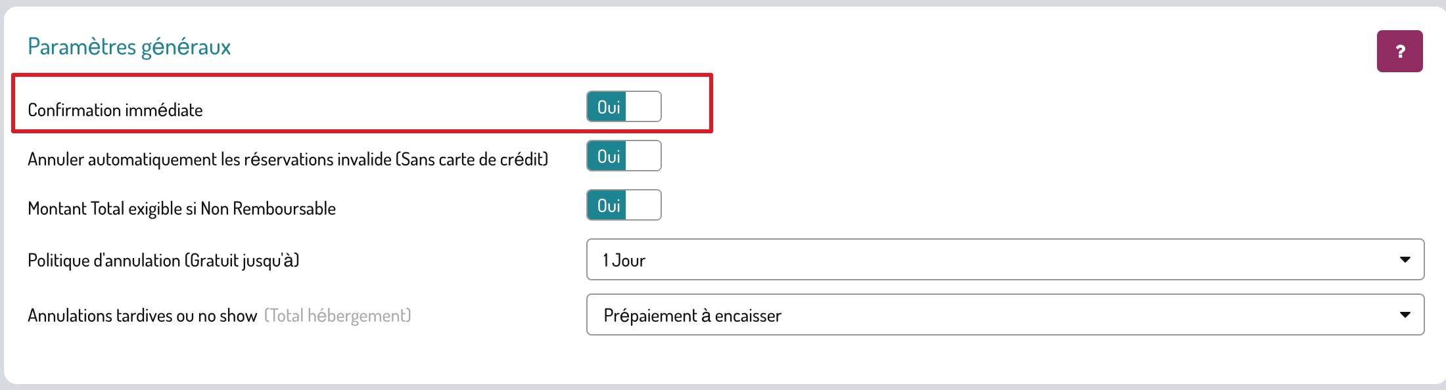Click the Confirmation immédiate label
The width and height of the screenshot is (1446, 390).
tap(115, 110)
